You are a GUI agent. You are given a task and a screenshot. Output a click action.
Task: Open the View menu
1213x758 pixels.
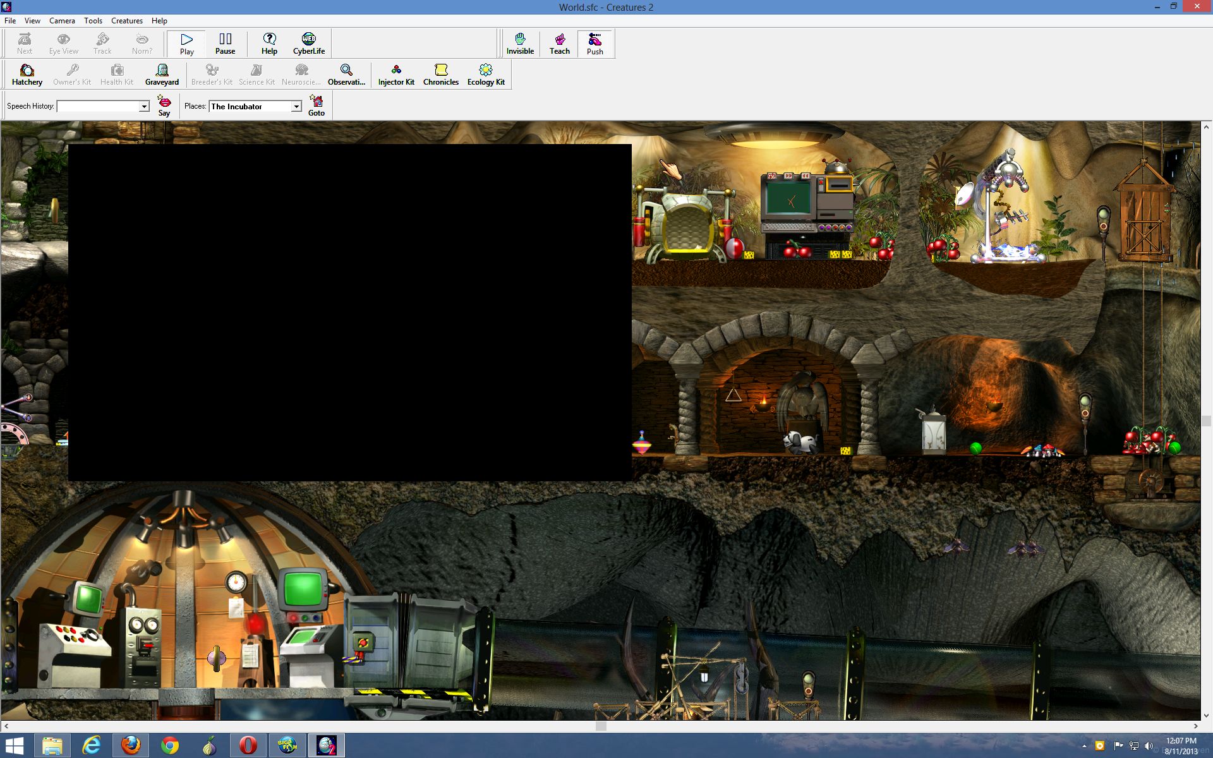click(x=32, y=21)
